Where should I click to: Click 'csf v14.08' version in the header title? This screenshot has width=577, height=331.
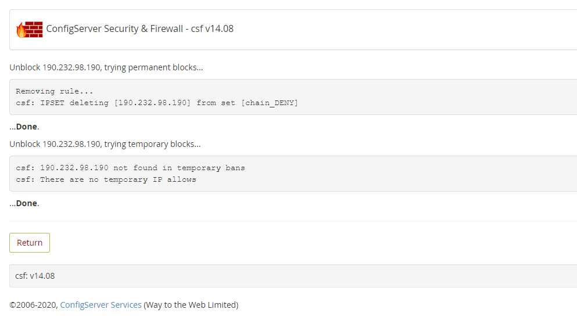(x=212, y=29)
